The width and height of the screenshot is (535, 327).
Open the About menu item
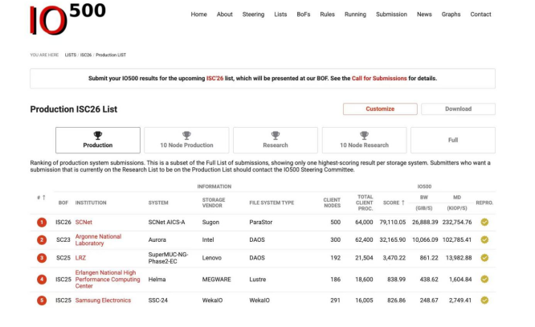(224, 14)
